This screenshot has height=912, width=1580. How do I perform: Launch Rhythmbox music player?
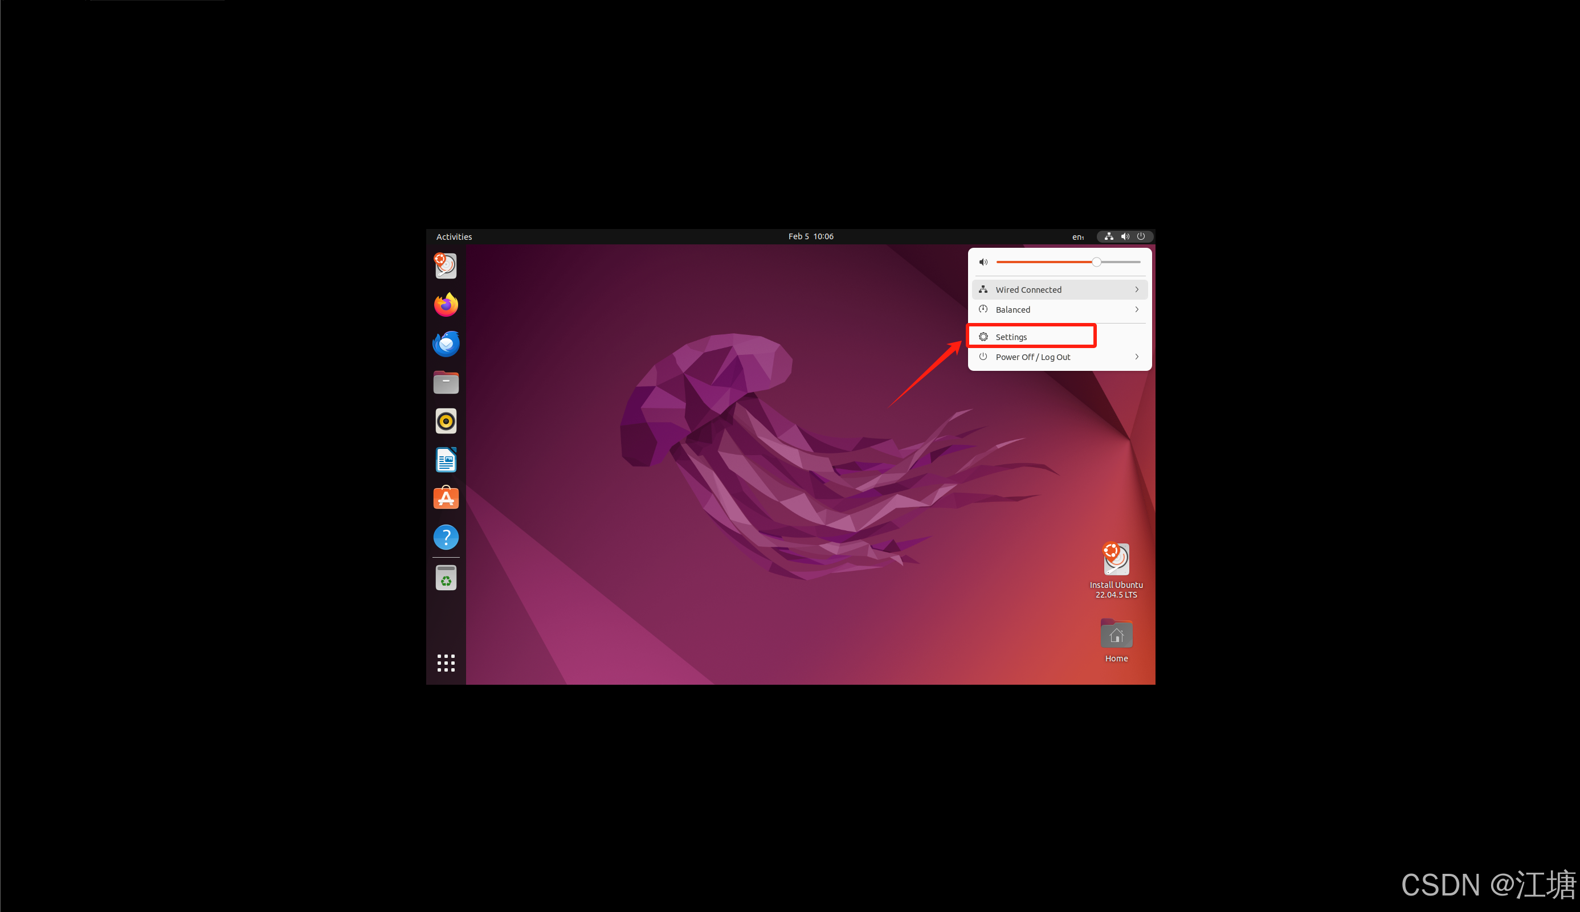446,421
